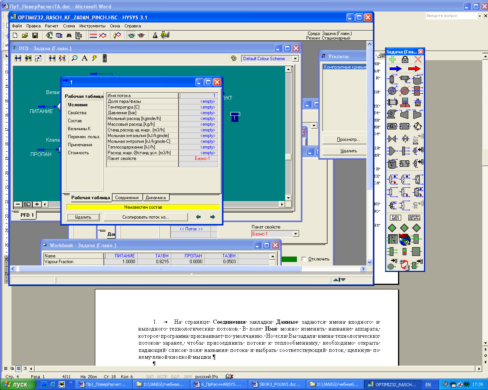488x390 pixels.
Task: Select the Mixer icon in palette
Action: (x=392, y=151)
